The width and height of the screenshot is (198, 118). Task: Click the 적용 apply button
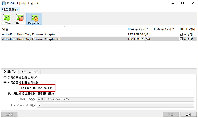tap(170, 114)
